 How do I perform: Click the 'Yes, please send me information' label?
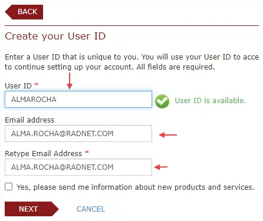point(135,187)
